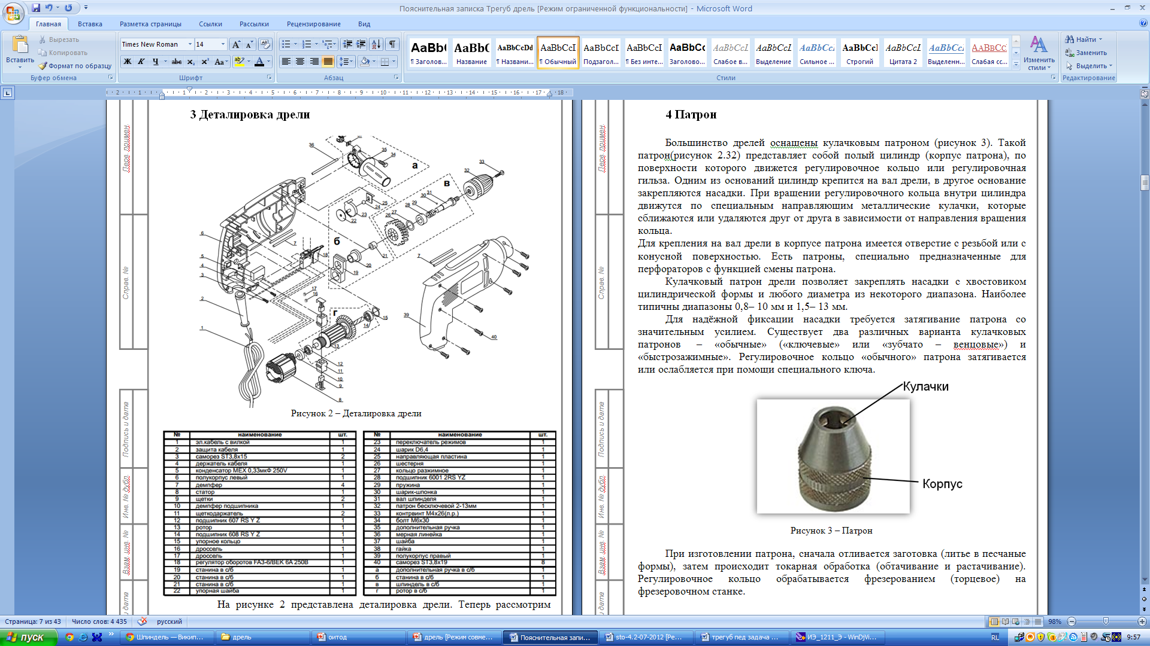Apply yellow text highlight color
The width and height of the screenshot is (1150, 646).
coord(238,62)
